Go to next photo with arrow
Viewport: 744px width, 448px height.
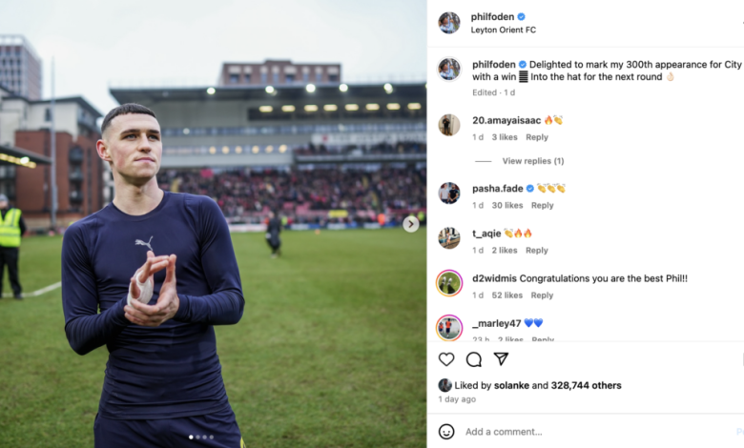[x=411, y=224]
